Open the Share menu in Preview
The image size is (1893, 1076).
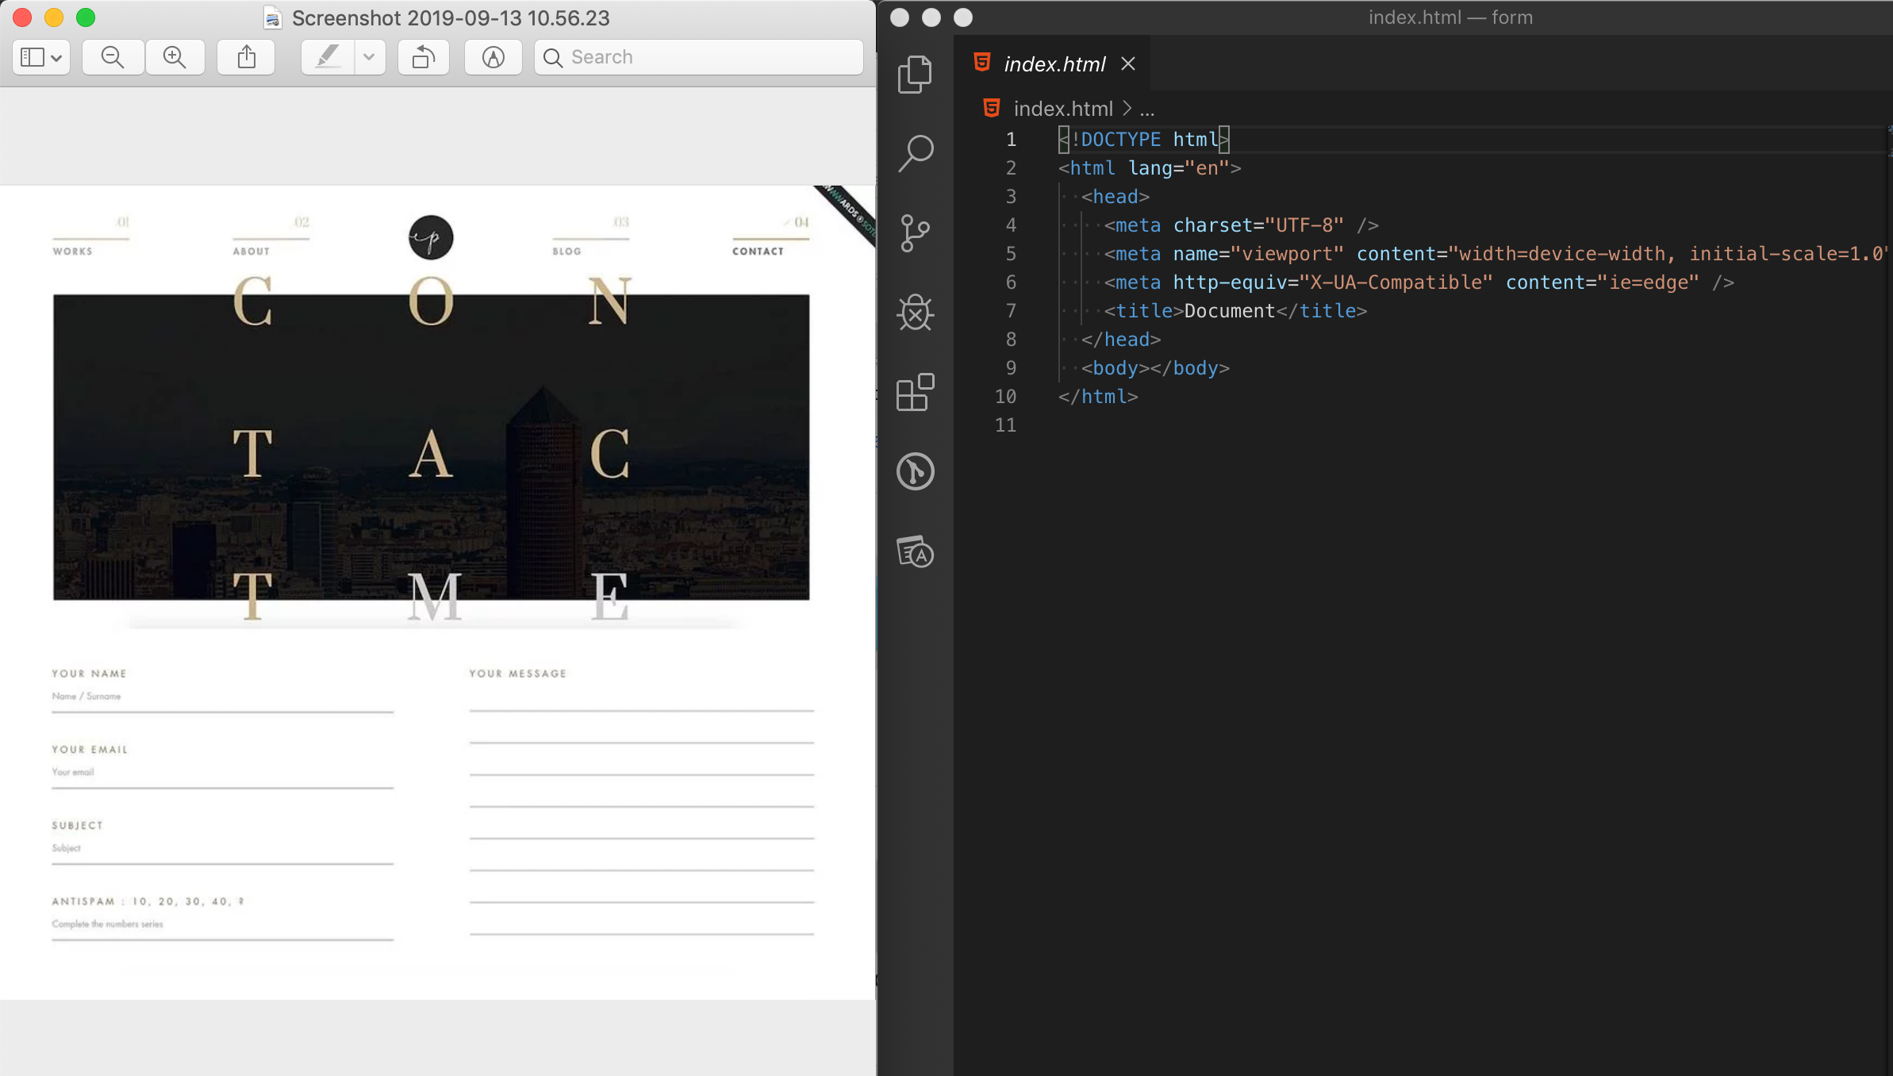pyautogui.click(x=246, y=56)
